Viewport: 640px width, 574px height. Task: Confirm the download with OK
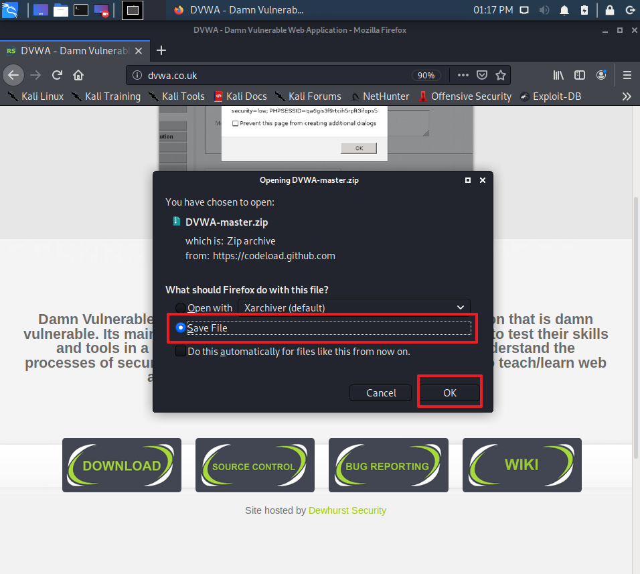pyautogui.click(x=449, y=392)
